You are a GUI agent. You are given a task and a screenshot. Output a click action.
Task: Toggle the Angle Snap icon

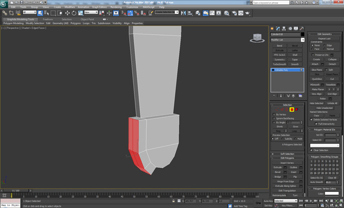click(130, 13)
